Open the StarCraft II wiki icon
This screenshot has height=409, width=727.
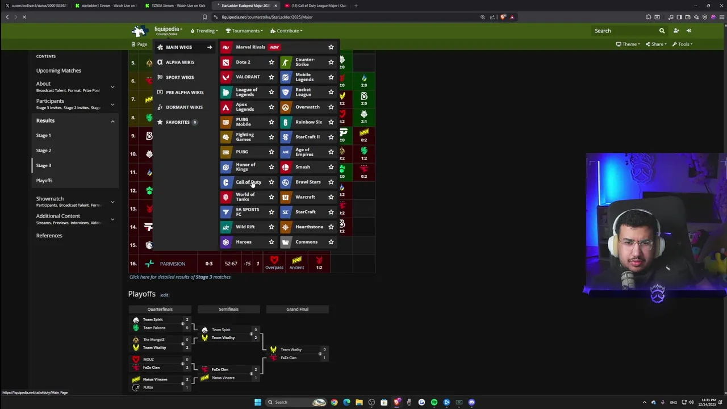(x=286, y=137)
